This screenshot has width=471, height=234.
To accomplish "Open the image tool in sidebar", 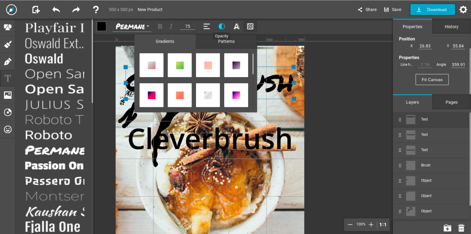I will (x=8, y=95).
